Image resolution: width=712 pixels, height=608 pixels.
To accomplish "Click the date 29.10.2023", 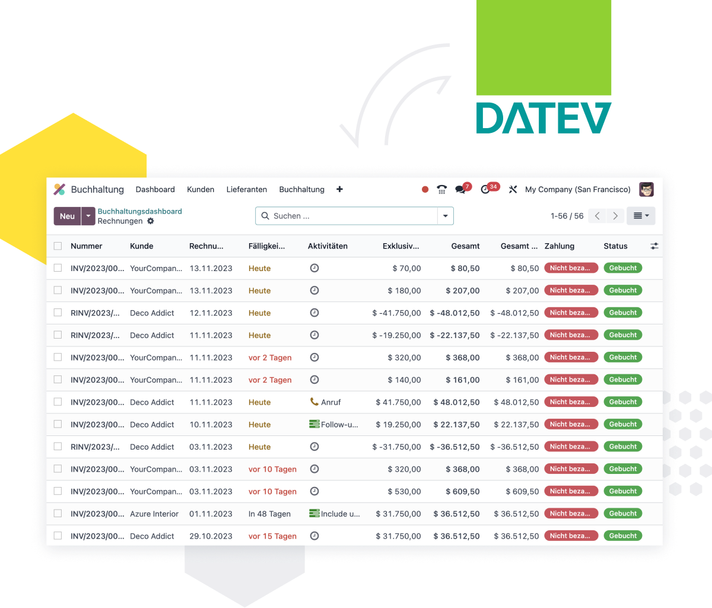I will (x=211, y=536).
